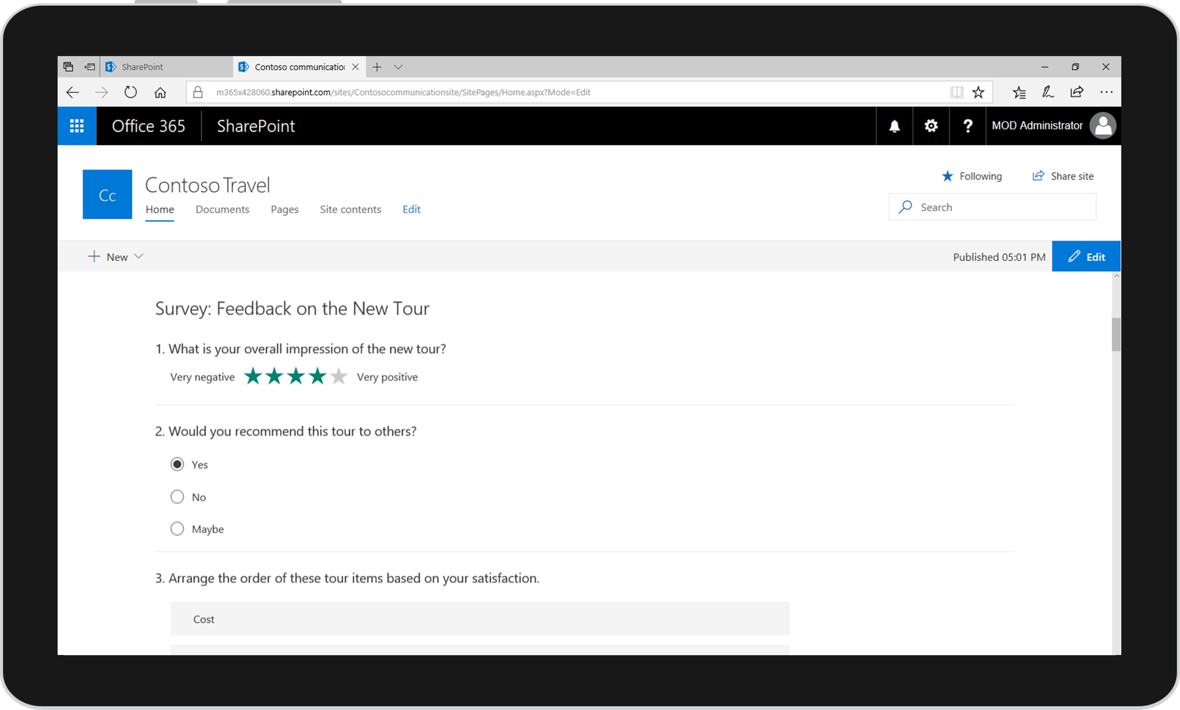Viewport: 1180px width, 710px height.
Task: Switch to the Pages tab
Action: coord(284,209)
